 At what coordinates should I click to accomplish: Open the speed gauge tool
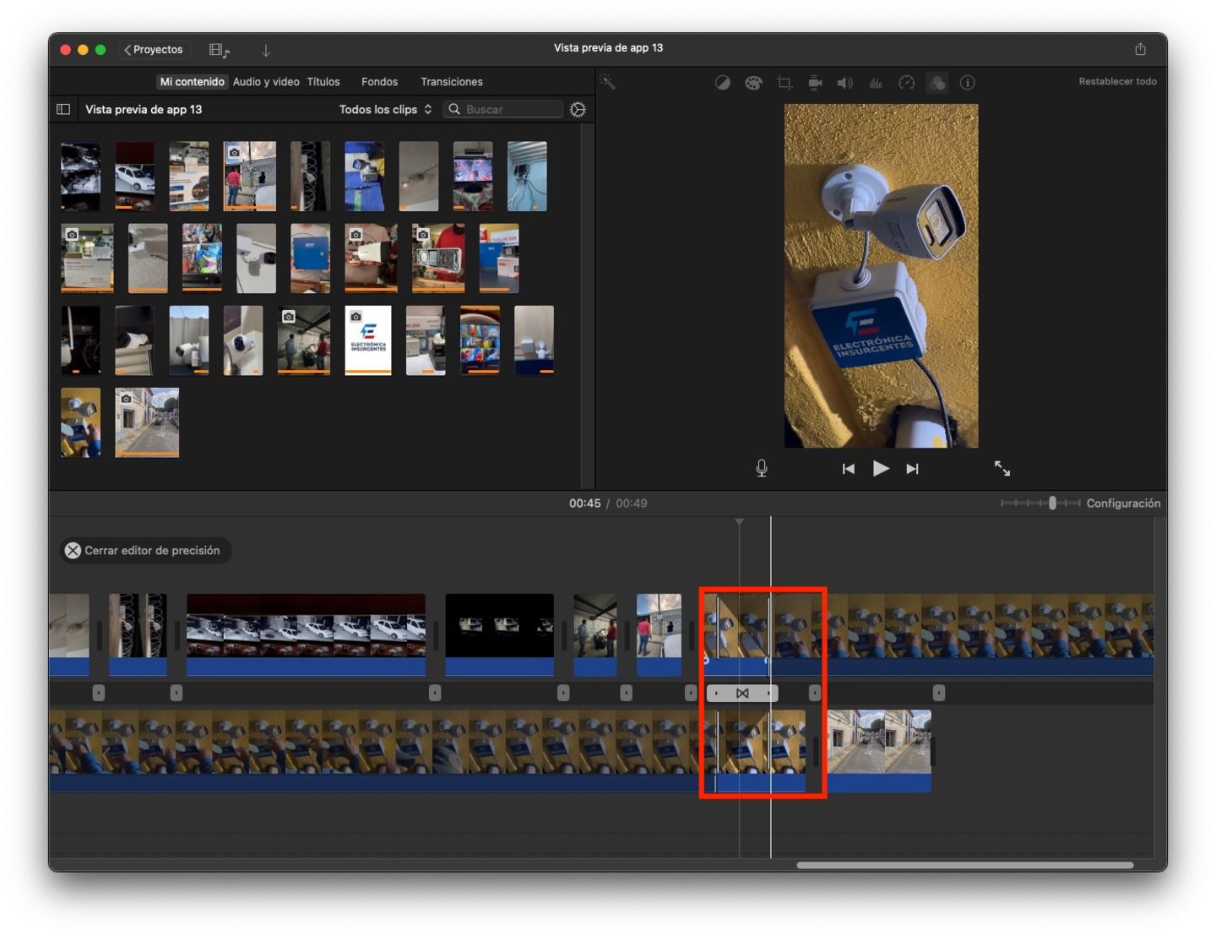906,82
